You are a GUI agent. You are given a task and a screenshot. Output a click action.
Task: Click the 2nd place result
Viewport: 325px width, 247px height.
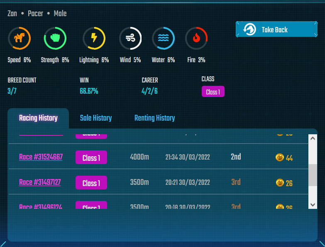(x=236, y=157)
